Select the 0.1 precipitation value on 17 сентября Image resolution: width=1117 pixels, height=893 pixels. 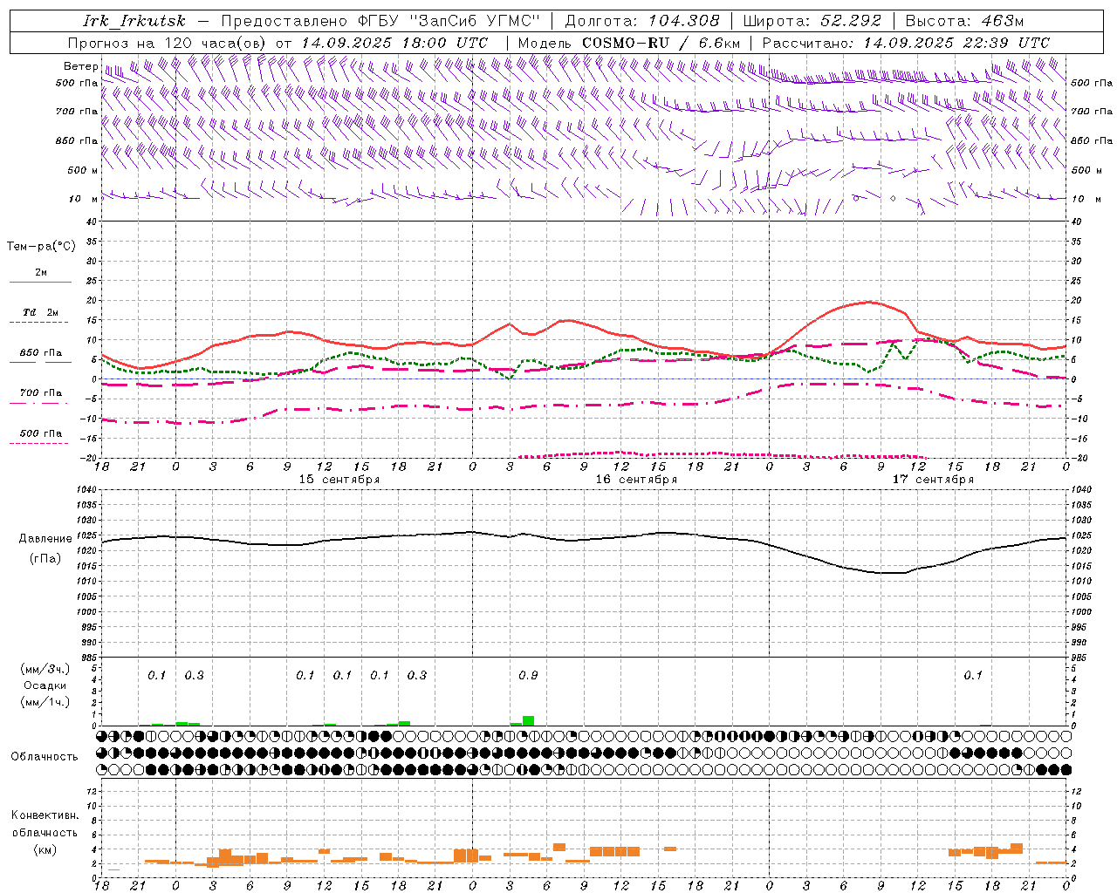tap(973, 676)
